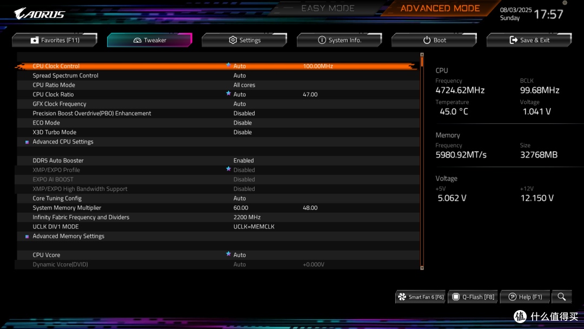This screenshot has width=584, height=329.
Task: Click the System Info circle-i icon
Action: point(322,40)
